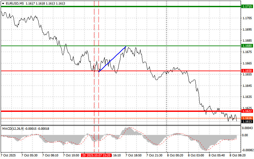Click the red 1.1658 price level tag

(247, 71)
